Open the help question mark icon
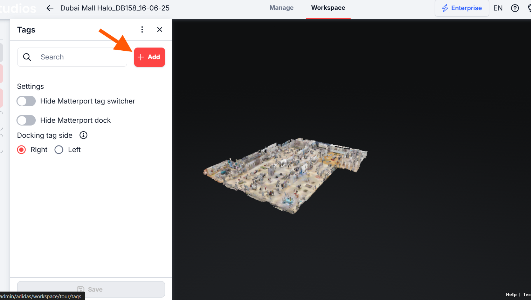The image size is (531, 300). (515, 8)
